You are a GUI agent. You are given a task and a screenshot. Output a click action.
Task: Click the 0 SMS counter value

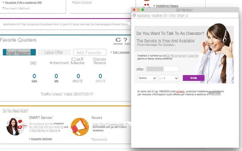(34, 76)
